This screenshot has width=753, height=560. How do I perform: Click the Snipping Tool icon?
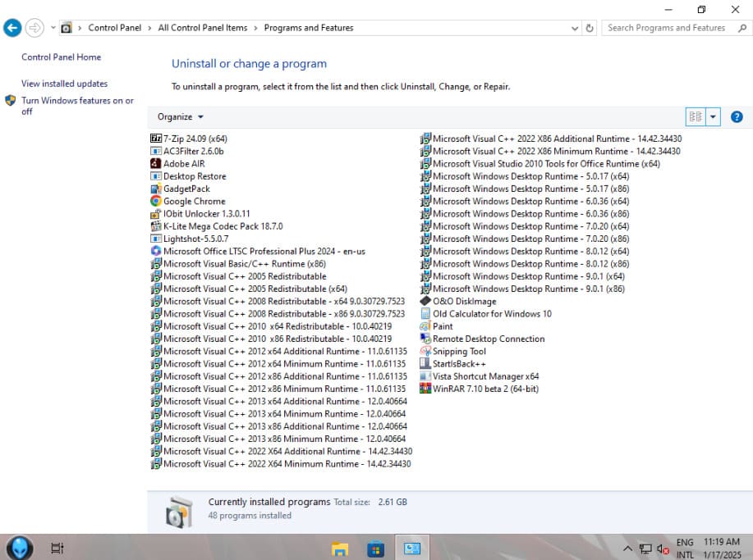(425, 351)
